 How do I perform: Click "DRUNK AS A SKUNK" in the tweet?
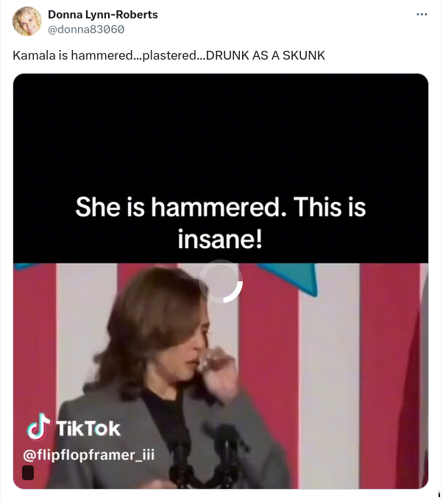266,56
